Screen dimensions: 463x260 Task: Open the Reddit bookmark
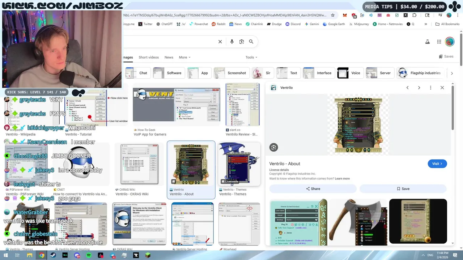click(x=218, y=24)
